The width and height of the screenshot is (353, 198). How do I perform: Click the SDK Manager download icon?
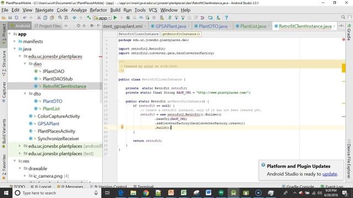pos(218,18)
